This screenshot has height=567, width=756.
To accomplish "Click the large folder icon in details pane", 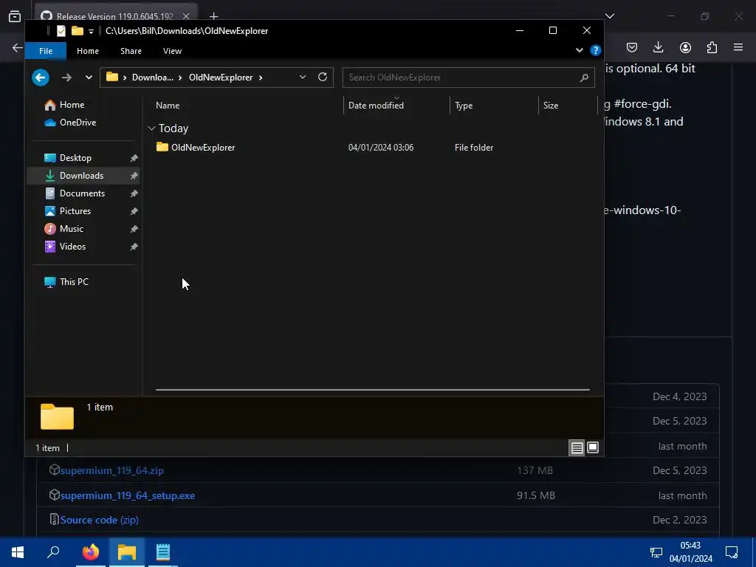I will pos(57,416).
